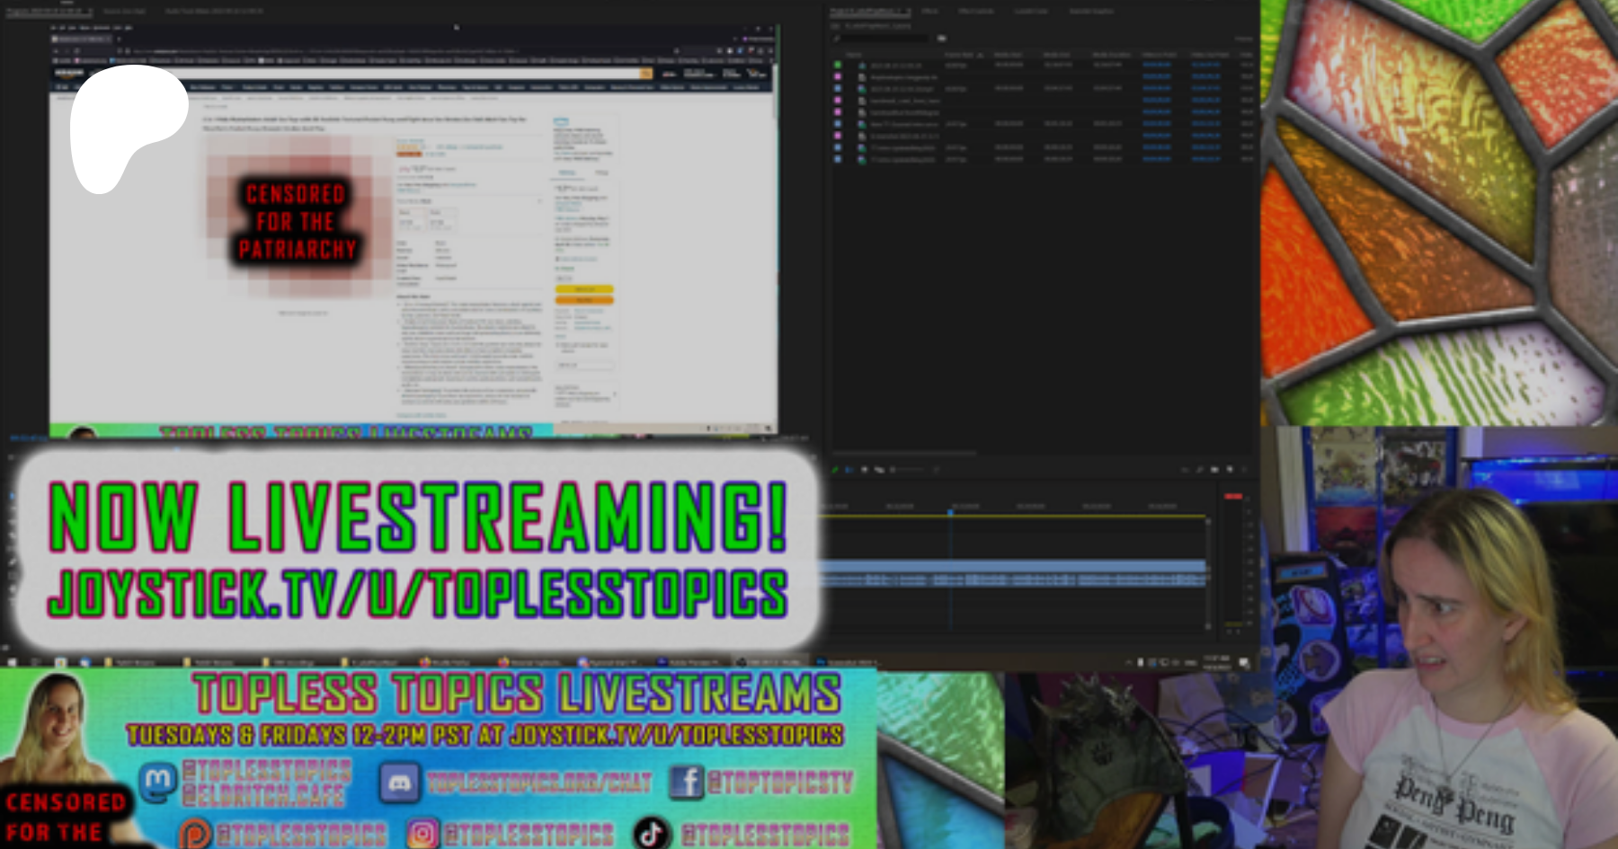Adjust the project thumbnail zoom slider

point(908,469)
